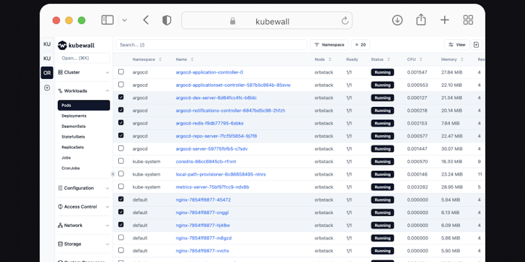Image resolution: width=525 pixels, height=262 pixels.
Task: Sort by CPU column arrows
Action: tap(420, 59)
